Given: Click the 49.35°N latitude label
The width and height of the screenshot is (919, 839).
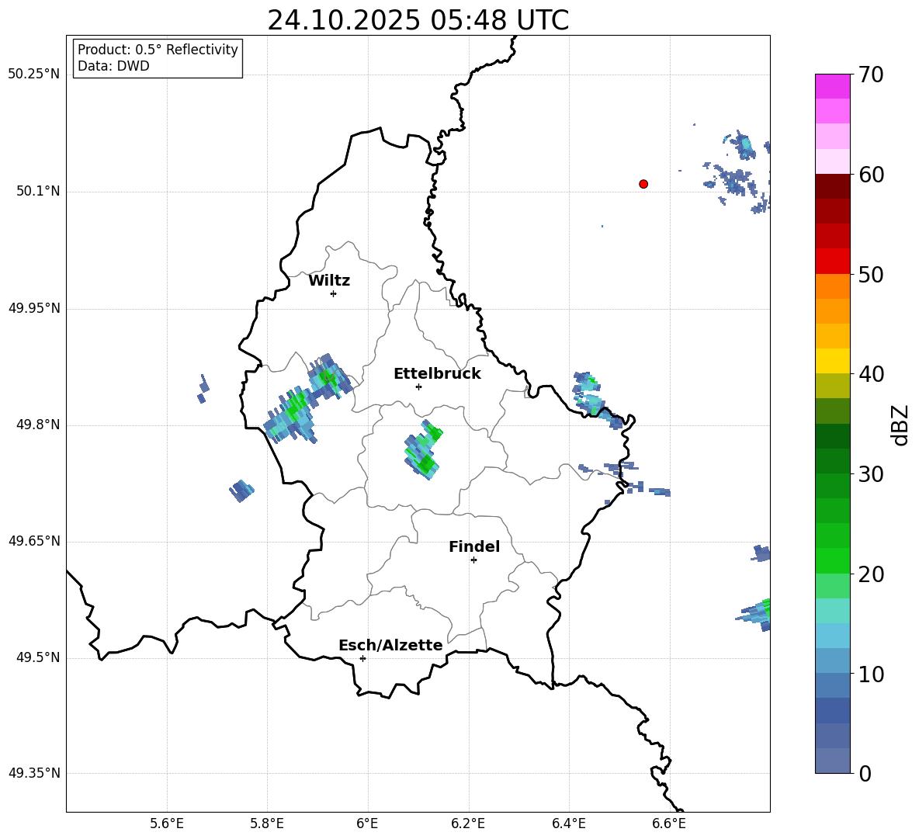Looking at the screenshot, I should point(34,773).
